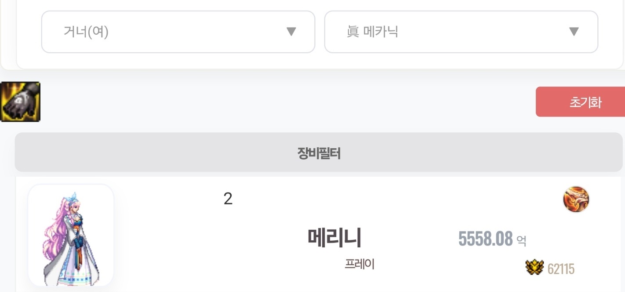Viewport: 625px width, 292px height.
Task: Open the 거너(여) class dropdown
Action: 178,32
